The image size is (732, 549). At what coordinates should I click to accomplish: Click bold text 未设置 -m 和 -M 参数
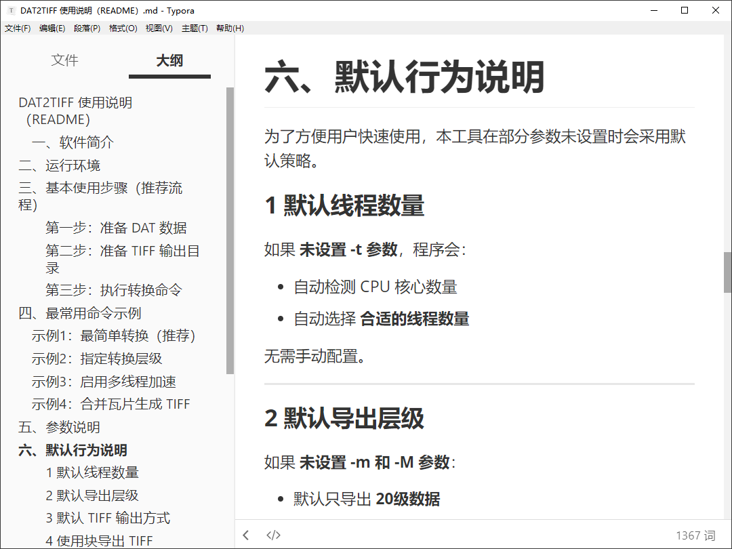[374, 462]
